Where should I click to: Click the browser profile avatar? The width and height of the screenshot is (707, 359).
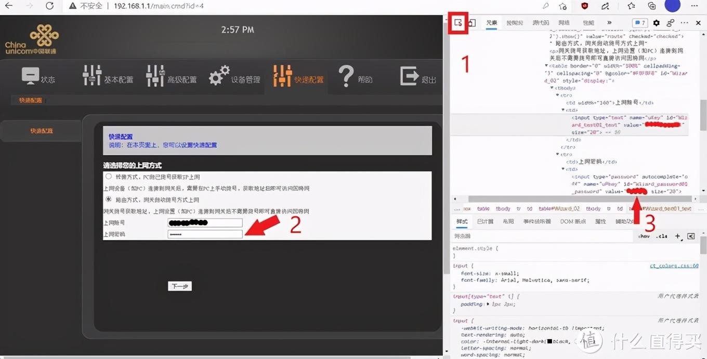[x=672, y=6]
